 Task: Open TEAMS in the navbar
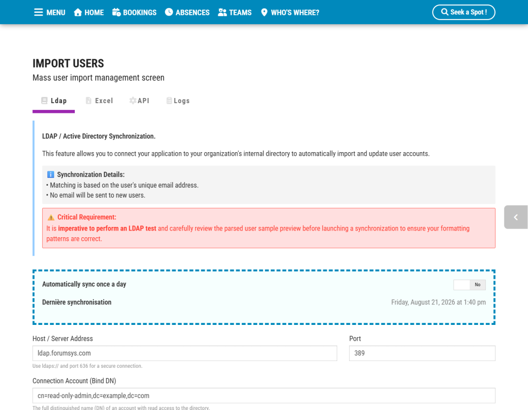(240, 12)
